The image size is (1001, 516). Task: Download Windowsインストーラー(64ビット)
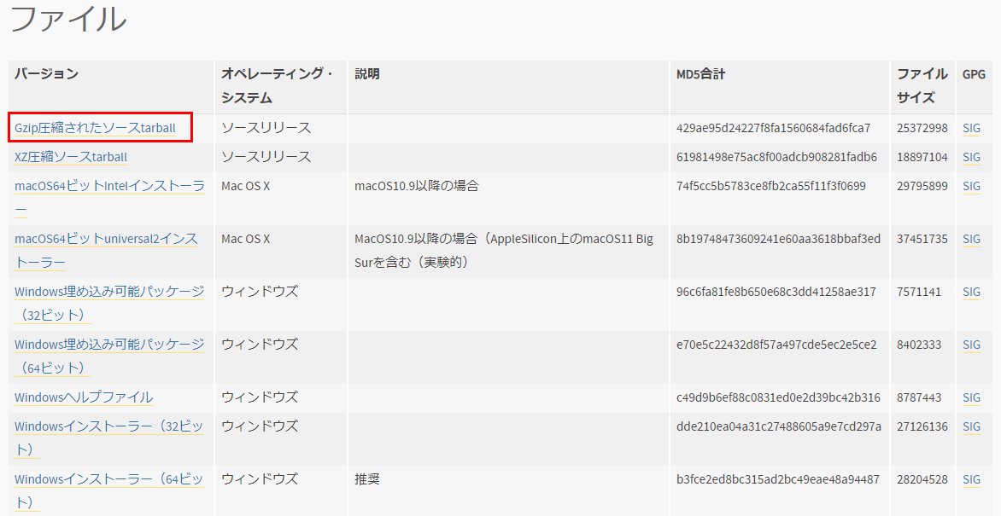109,491
